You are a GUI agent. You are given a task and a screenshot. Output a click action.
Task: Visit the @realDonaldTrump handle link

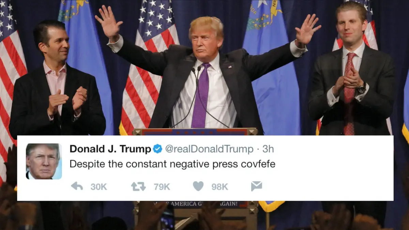pyautogui.click(x=209, y=149)
